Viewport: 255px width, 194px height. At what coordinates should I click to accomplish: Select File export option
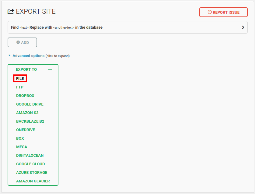tap(20, 79)
